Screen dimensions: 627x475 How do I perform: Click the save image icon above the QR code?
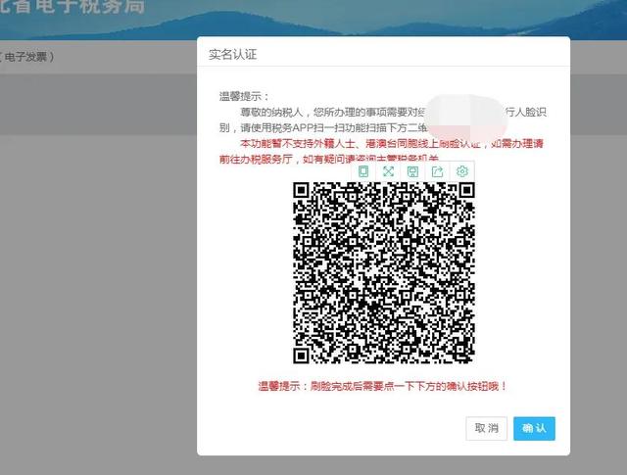point(412,171)
